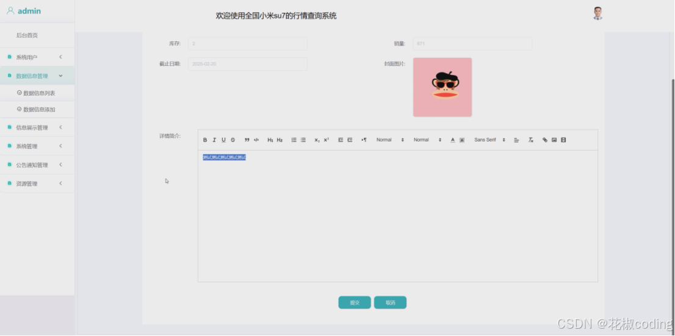This screenshot has width=675, height=336.
Task: Open the first Normal size dropdown
Action: pos(390,140)
